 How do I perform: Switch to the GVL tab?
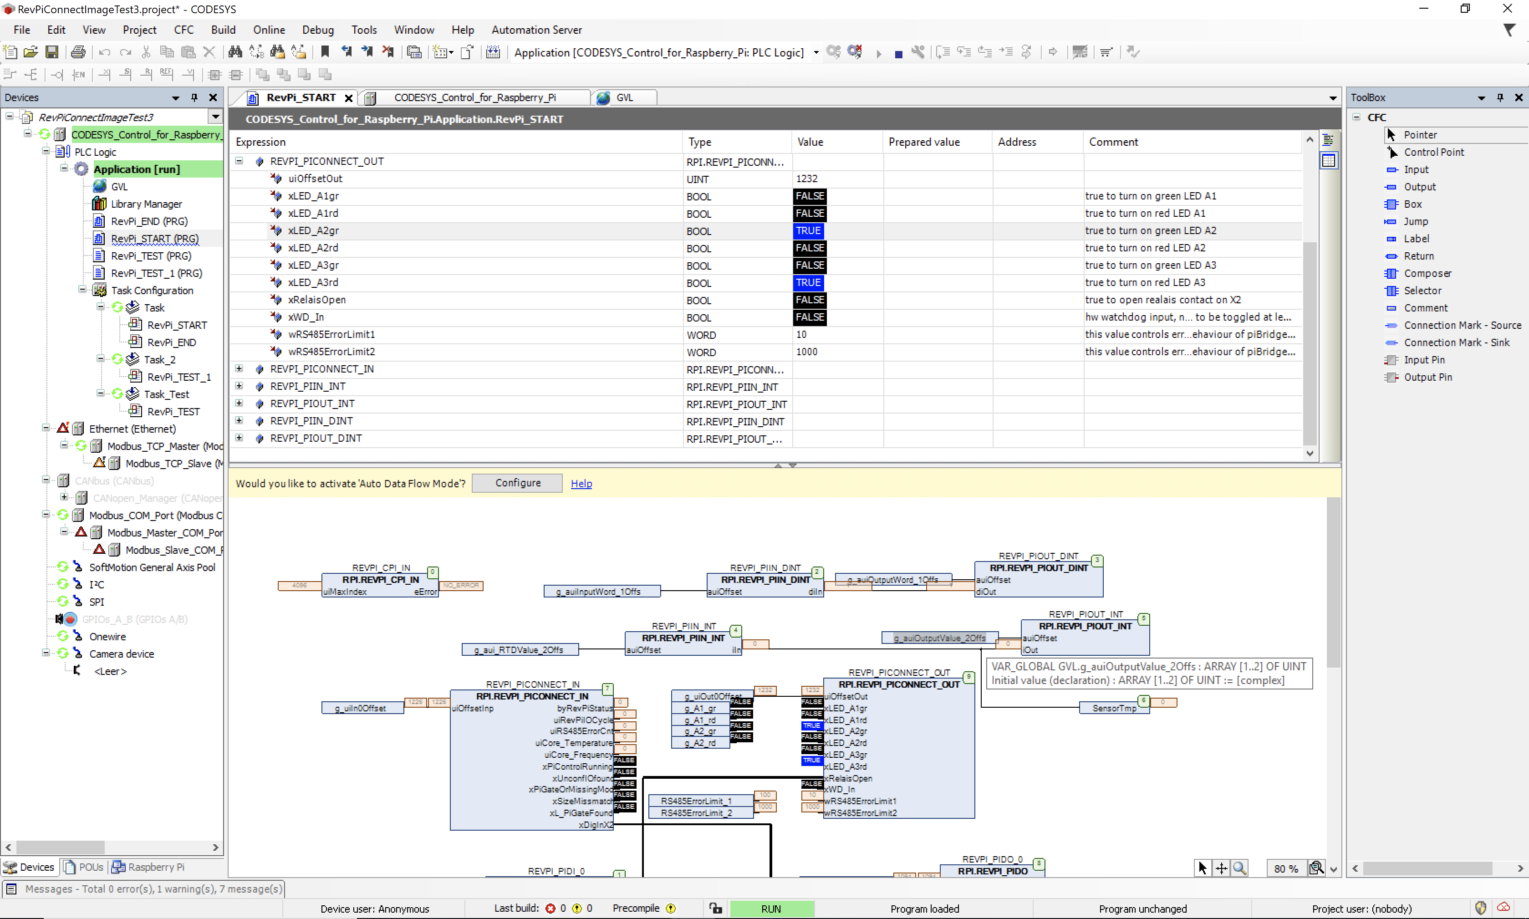(x=624, y=98)
